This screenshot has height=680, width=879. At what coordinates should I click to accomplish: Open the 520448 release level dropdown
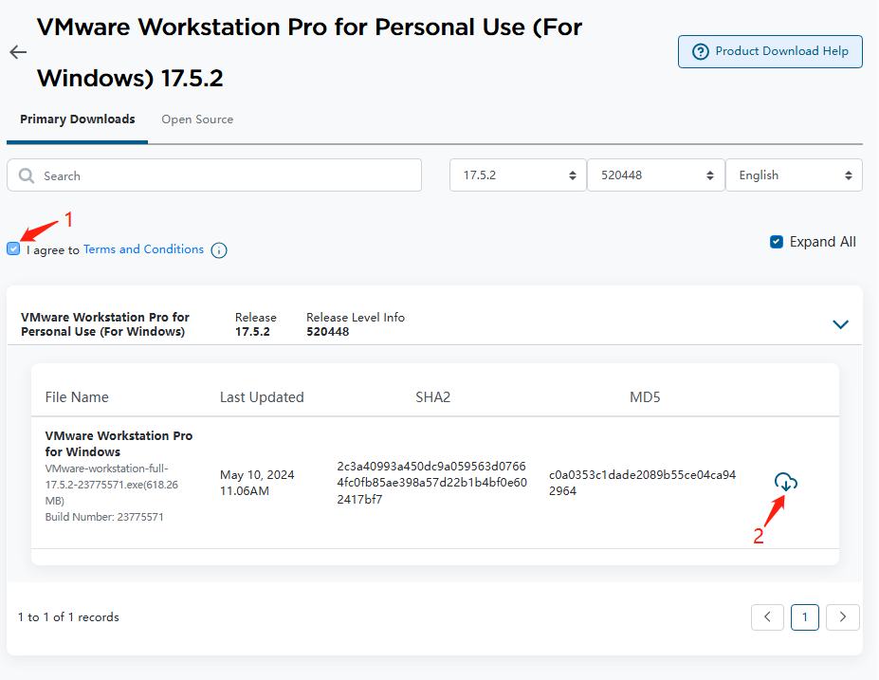(x=655, y=175)
